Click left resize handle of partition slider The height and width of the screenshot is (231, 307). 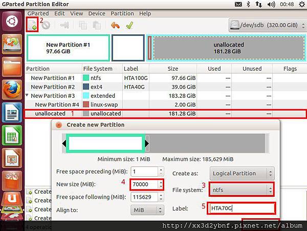coord(64,143)
